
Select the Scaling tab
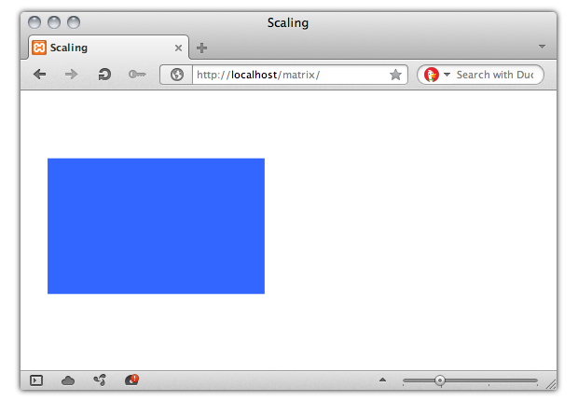[x=109, y=48]
